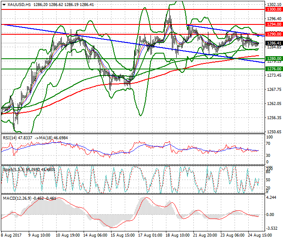The width and height of the screenshot is (283, 240).
Task: Click the 17 Aug 01:00 time axis label
Action: [150, 235]
